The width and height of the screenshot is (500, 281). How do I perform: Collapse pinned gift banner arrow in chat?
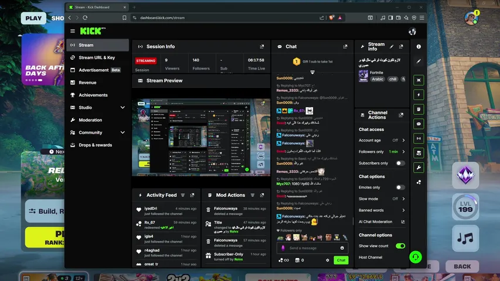(312, 73)
